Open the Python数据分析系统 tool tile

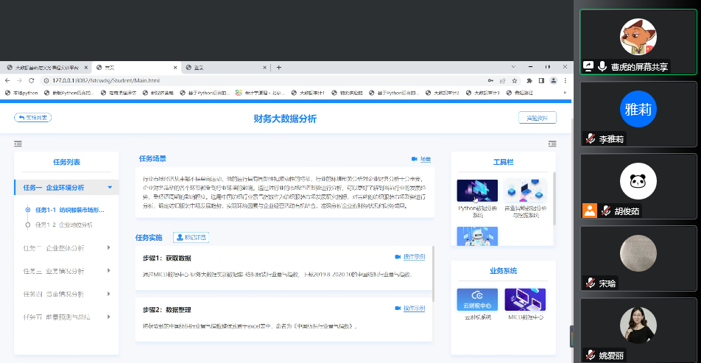coord(476,191)
